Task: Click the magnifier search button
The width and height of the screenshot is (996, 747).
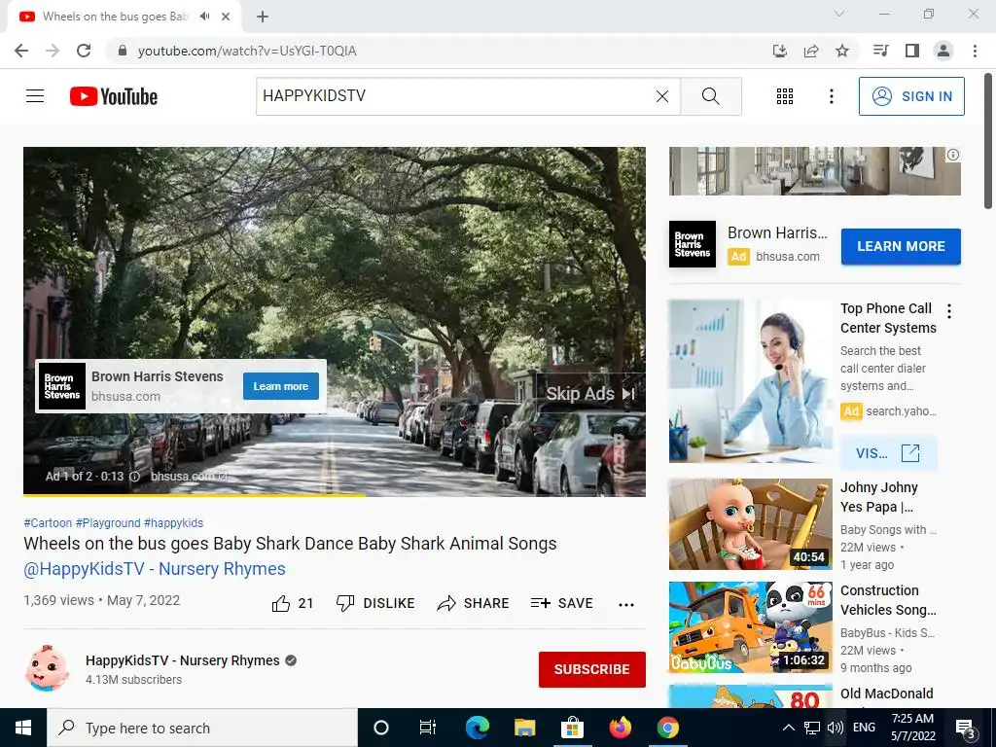Action: (711, 96)
